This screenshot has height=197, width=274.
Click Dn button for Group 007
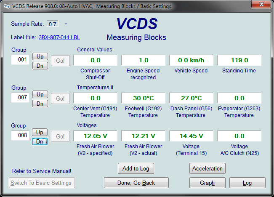pyautogui.click(x=40, y=104)
